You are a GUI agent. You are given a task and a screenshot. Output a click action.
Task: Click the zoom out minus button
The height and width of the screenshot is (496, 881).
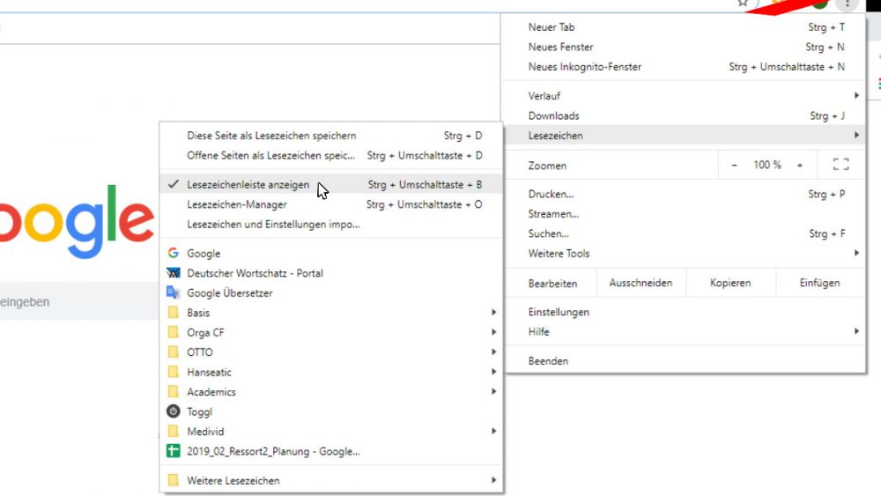point(734,165)
